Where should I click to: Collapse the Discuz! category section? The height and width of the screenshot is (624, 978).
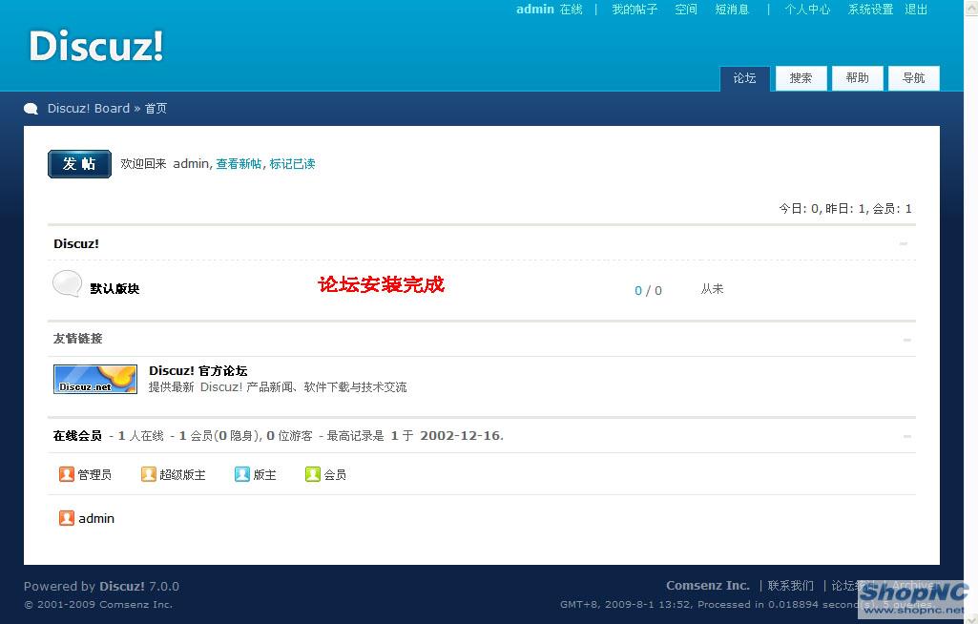pos(904,244)
